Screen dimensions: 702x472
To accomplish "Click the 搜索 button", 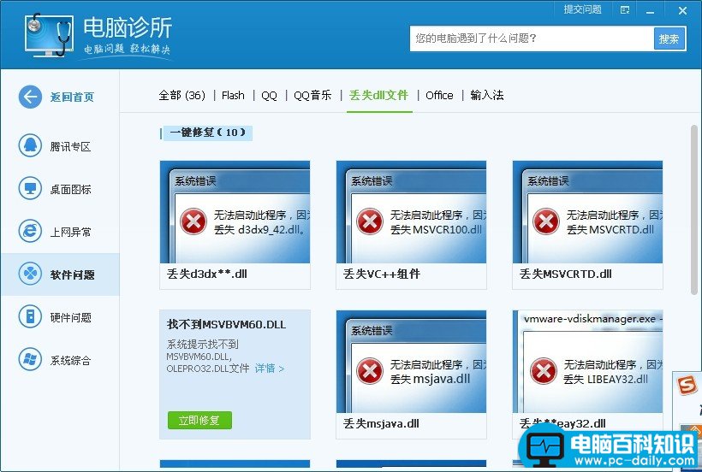I will (669, 39).
